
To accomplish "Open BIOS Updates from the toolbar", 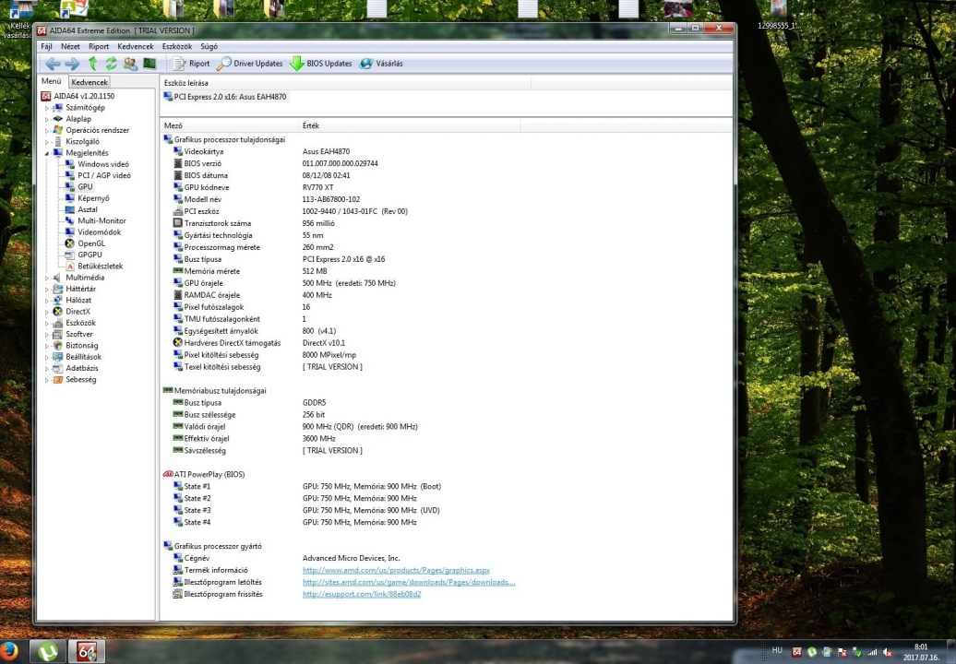I will pos(321,64).
